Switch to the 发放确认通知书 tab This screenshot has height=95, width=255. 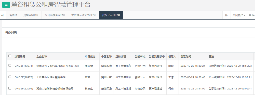[83, 15]
